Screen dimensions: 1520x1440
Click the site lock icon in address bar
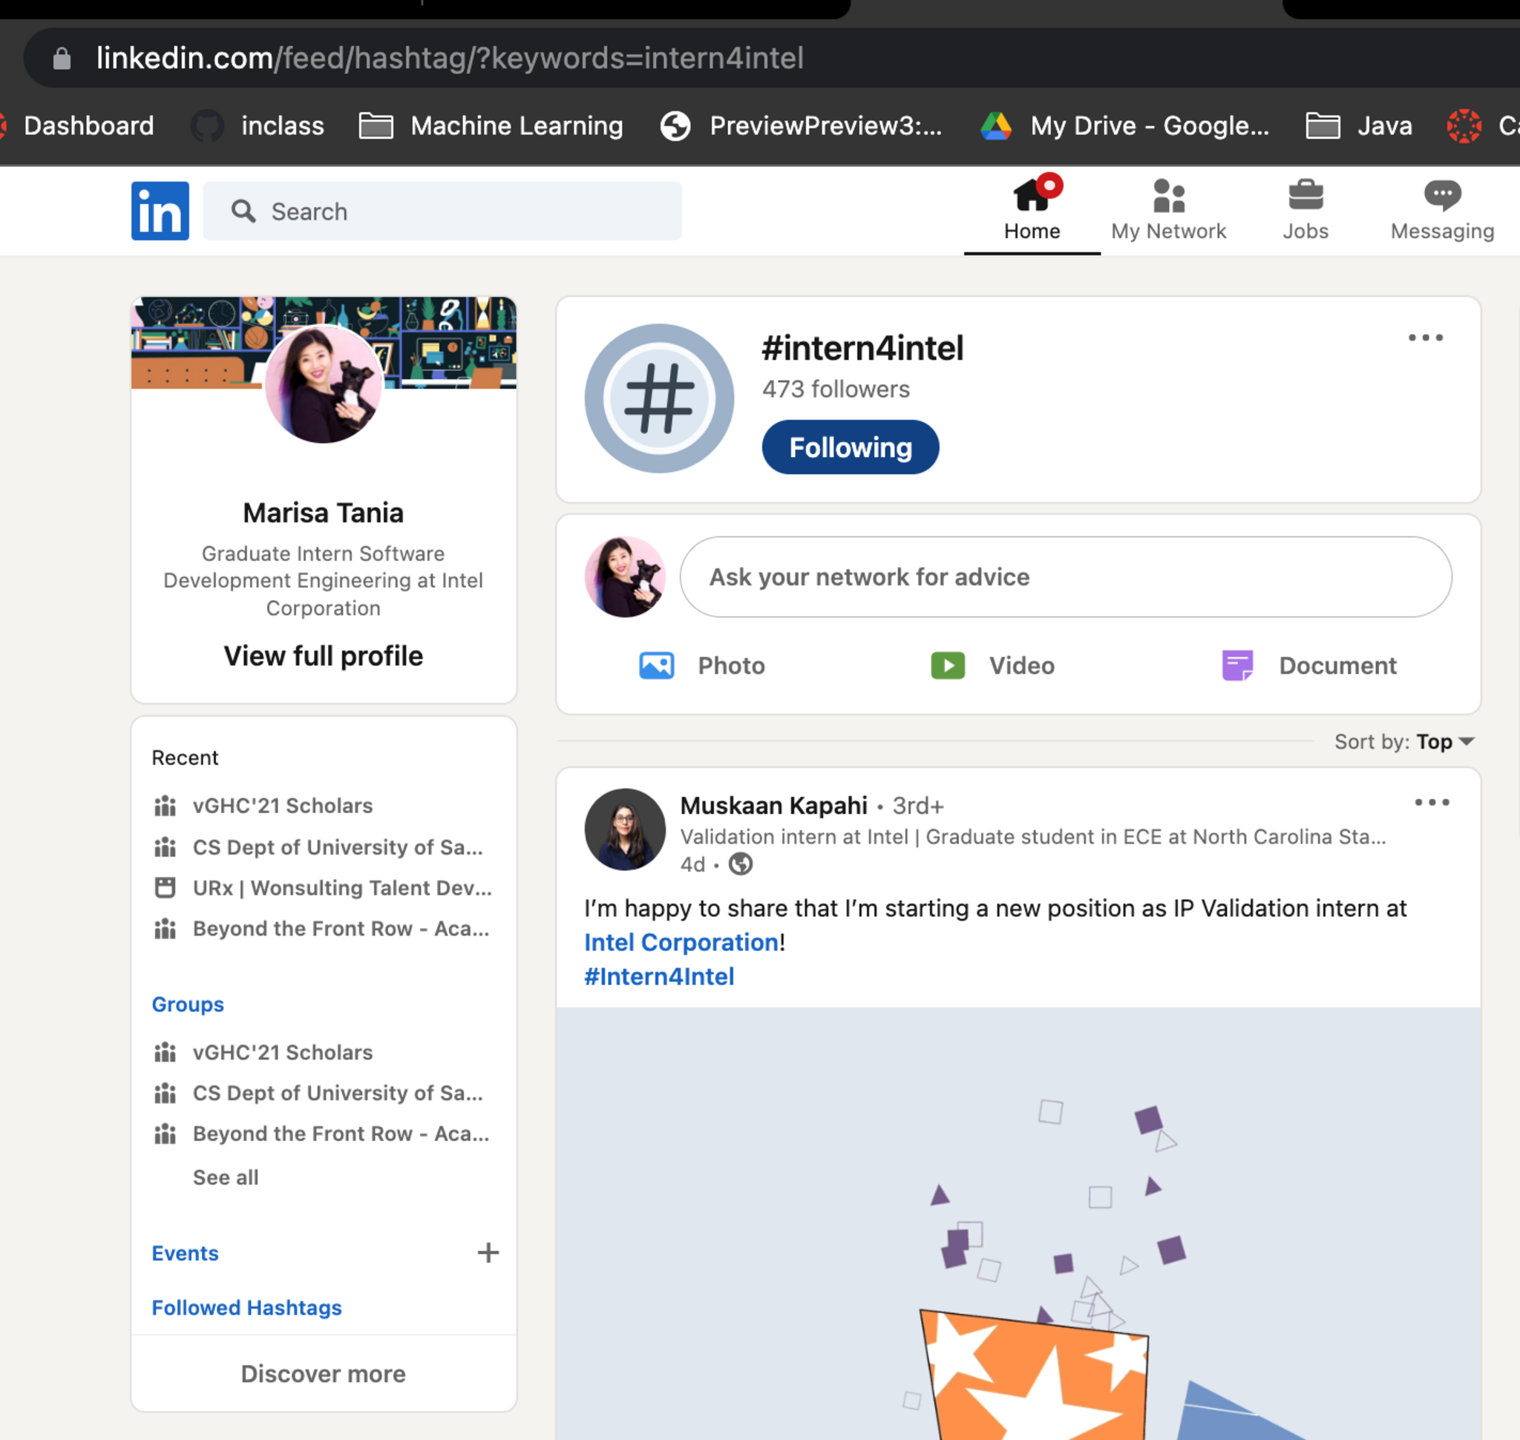(62, 59)
